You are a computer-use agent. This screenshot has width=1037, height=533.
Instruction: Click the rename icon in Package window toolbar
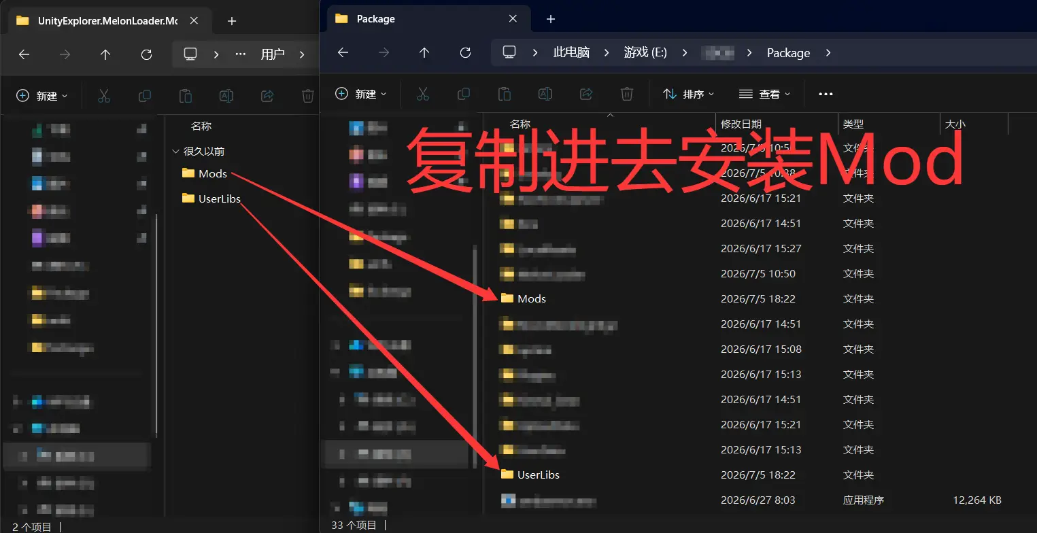(545, 94)
